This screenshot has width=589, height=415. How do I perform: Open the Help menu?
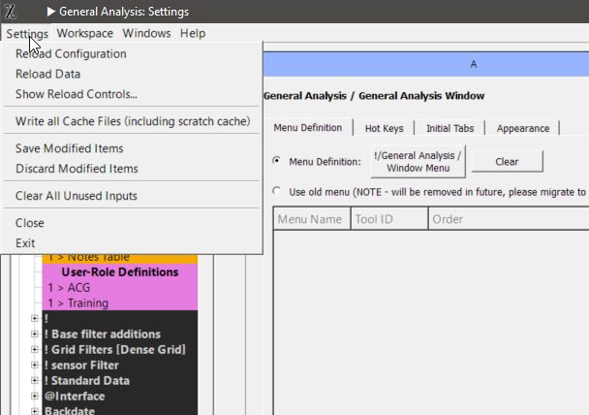click(x=193, y=33)
